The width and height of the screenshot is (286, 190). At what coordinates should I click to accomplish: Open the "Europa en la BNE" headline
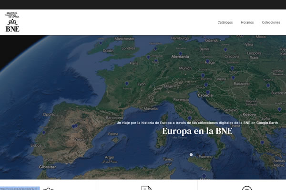[197, 131]
